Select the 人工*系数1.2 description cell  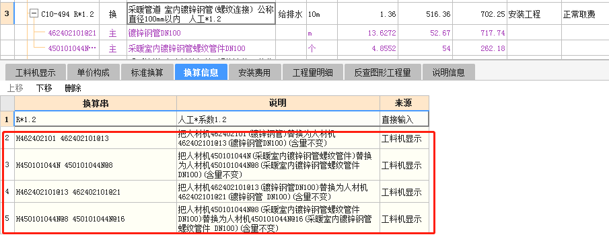click(x=278, y=119)
